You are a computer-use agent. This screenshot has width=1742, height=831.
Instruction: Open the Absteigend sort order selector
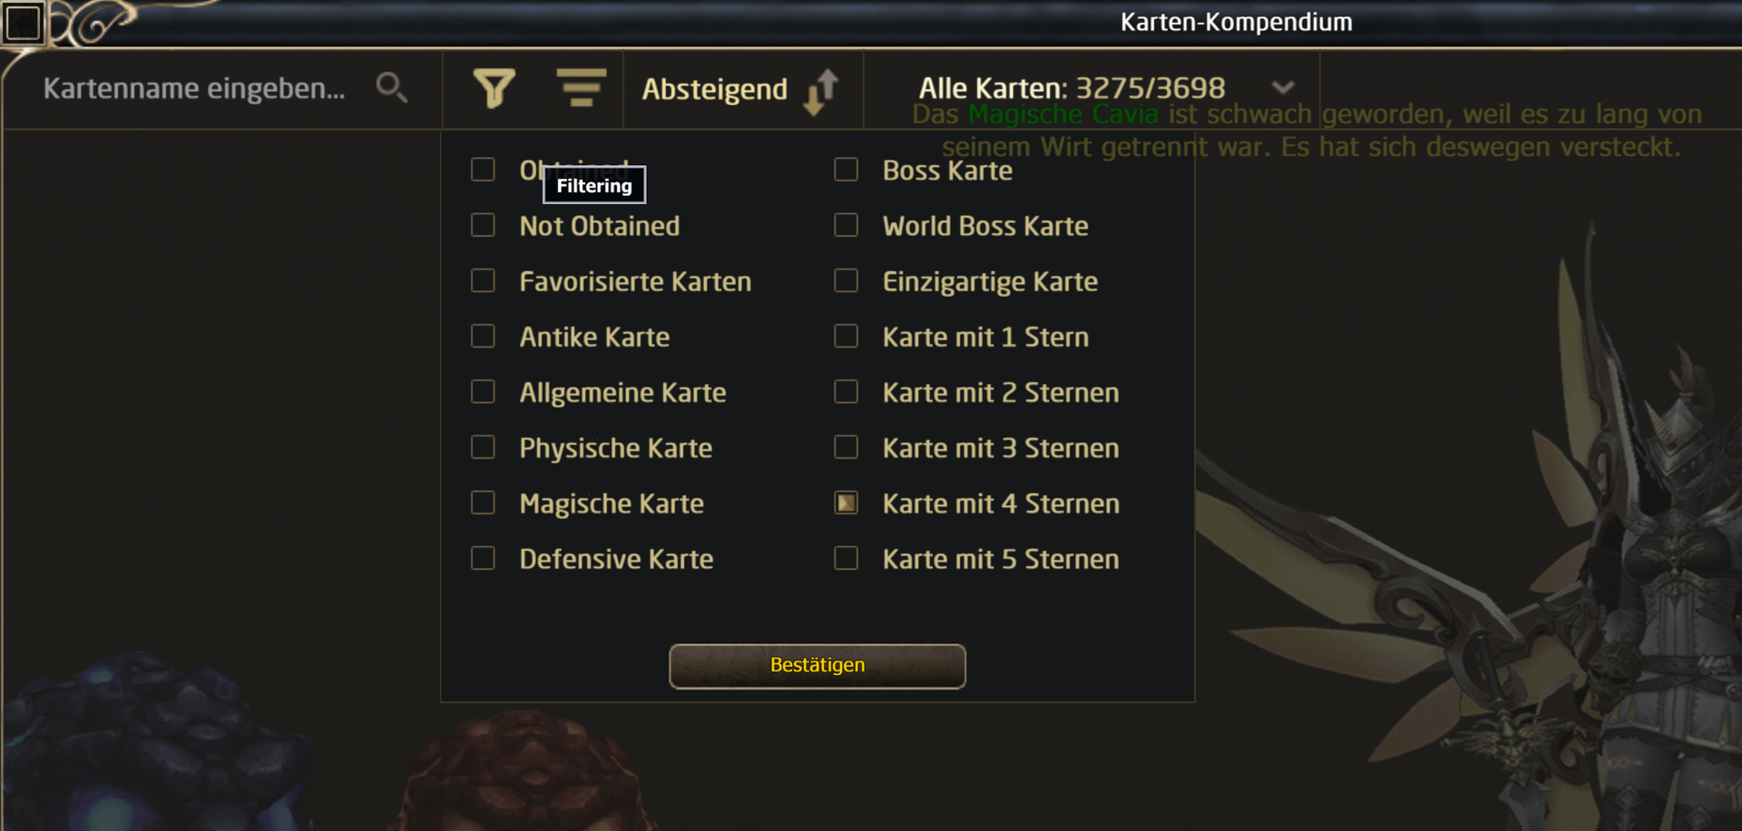pyautogui.click(x=715, y=89)
